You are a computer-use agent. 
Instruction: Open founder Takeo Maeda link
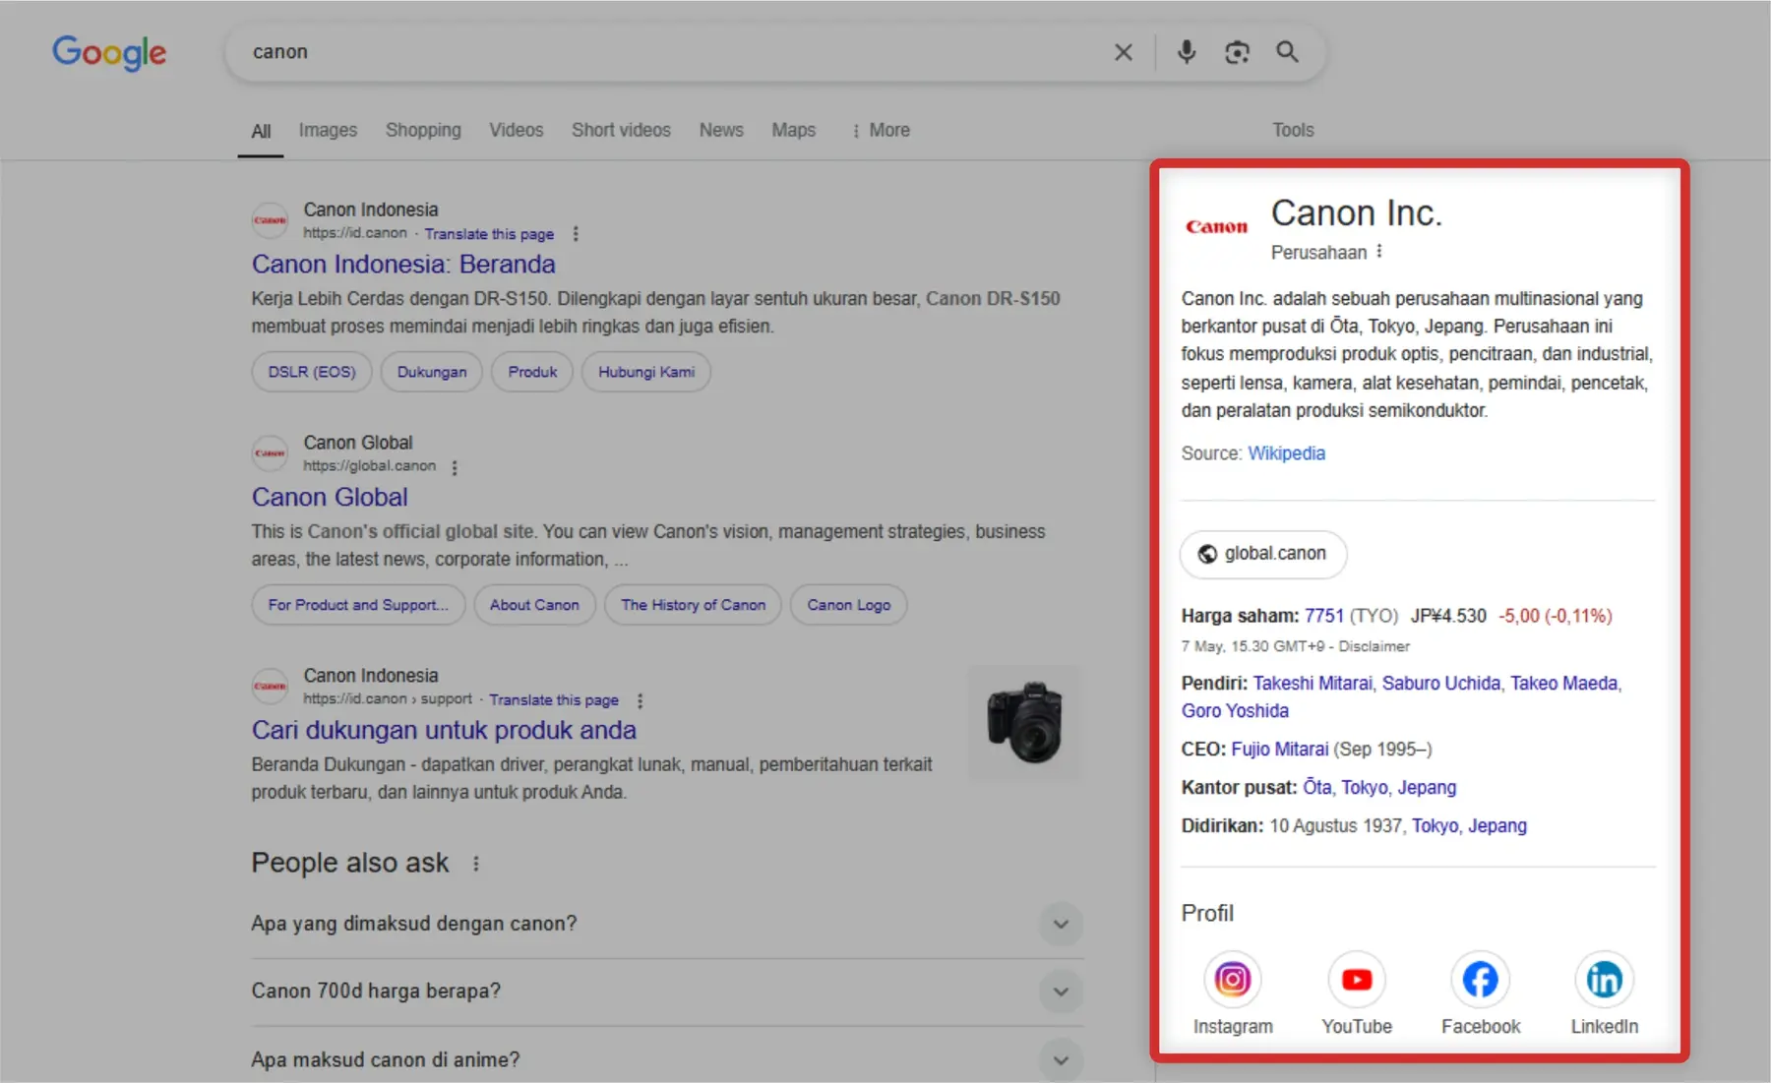pyautogui.click(x=1563, y=683)
